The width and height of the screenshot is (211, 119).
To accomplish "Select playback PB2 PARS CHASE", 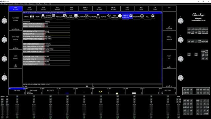I will pyautogui.click(x=34, y=91).
